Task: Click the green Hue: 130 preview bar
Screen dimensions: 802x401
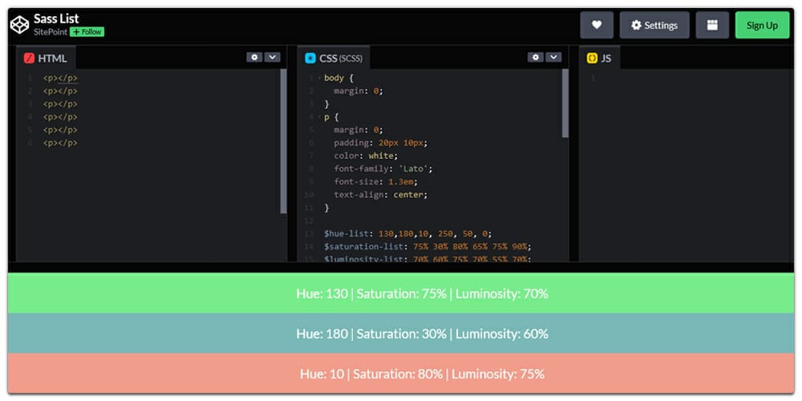Action: 401,293
